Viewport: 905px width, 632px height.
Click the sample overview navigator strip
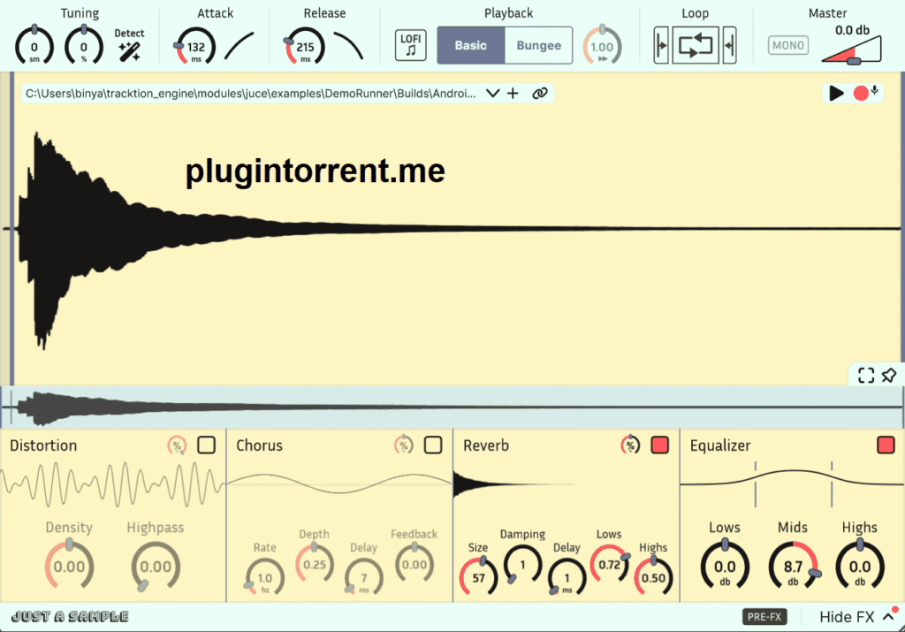click(x=452, y=407)
